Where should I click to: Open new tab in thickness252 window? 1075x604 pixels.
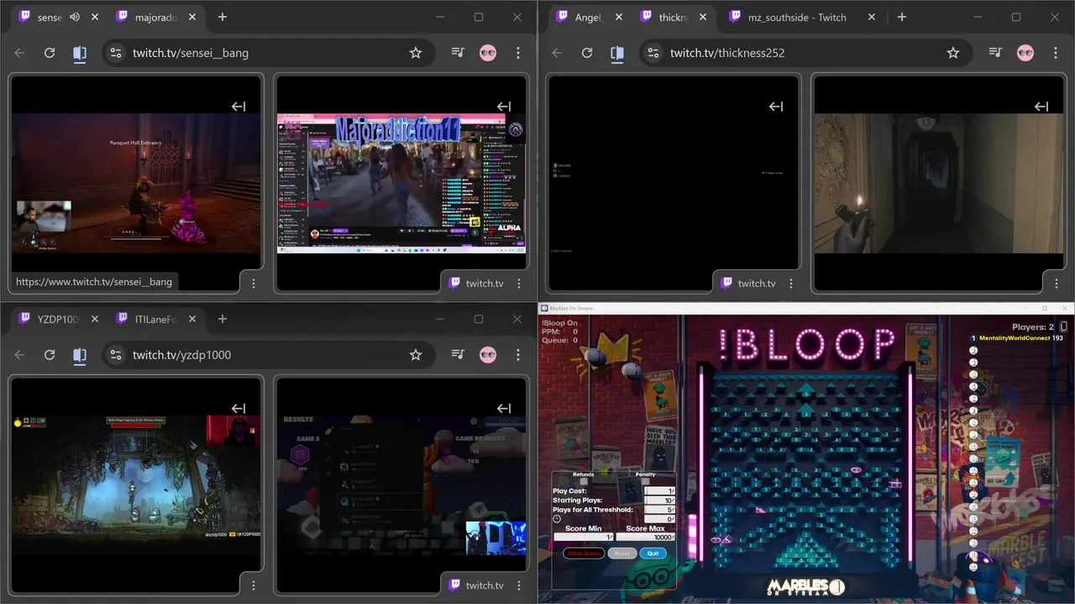(901, 17)
